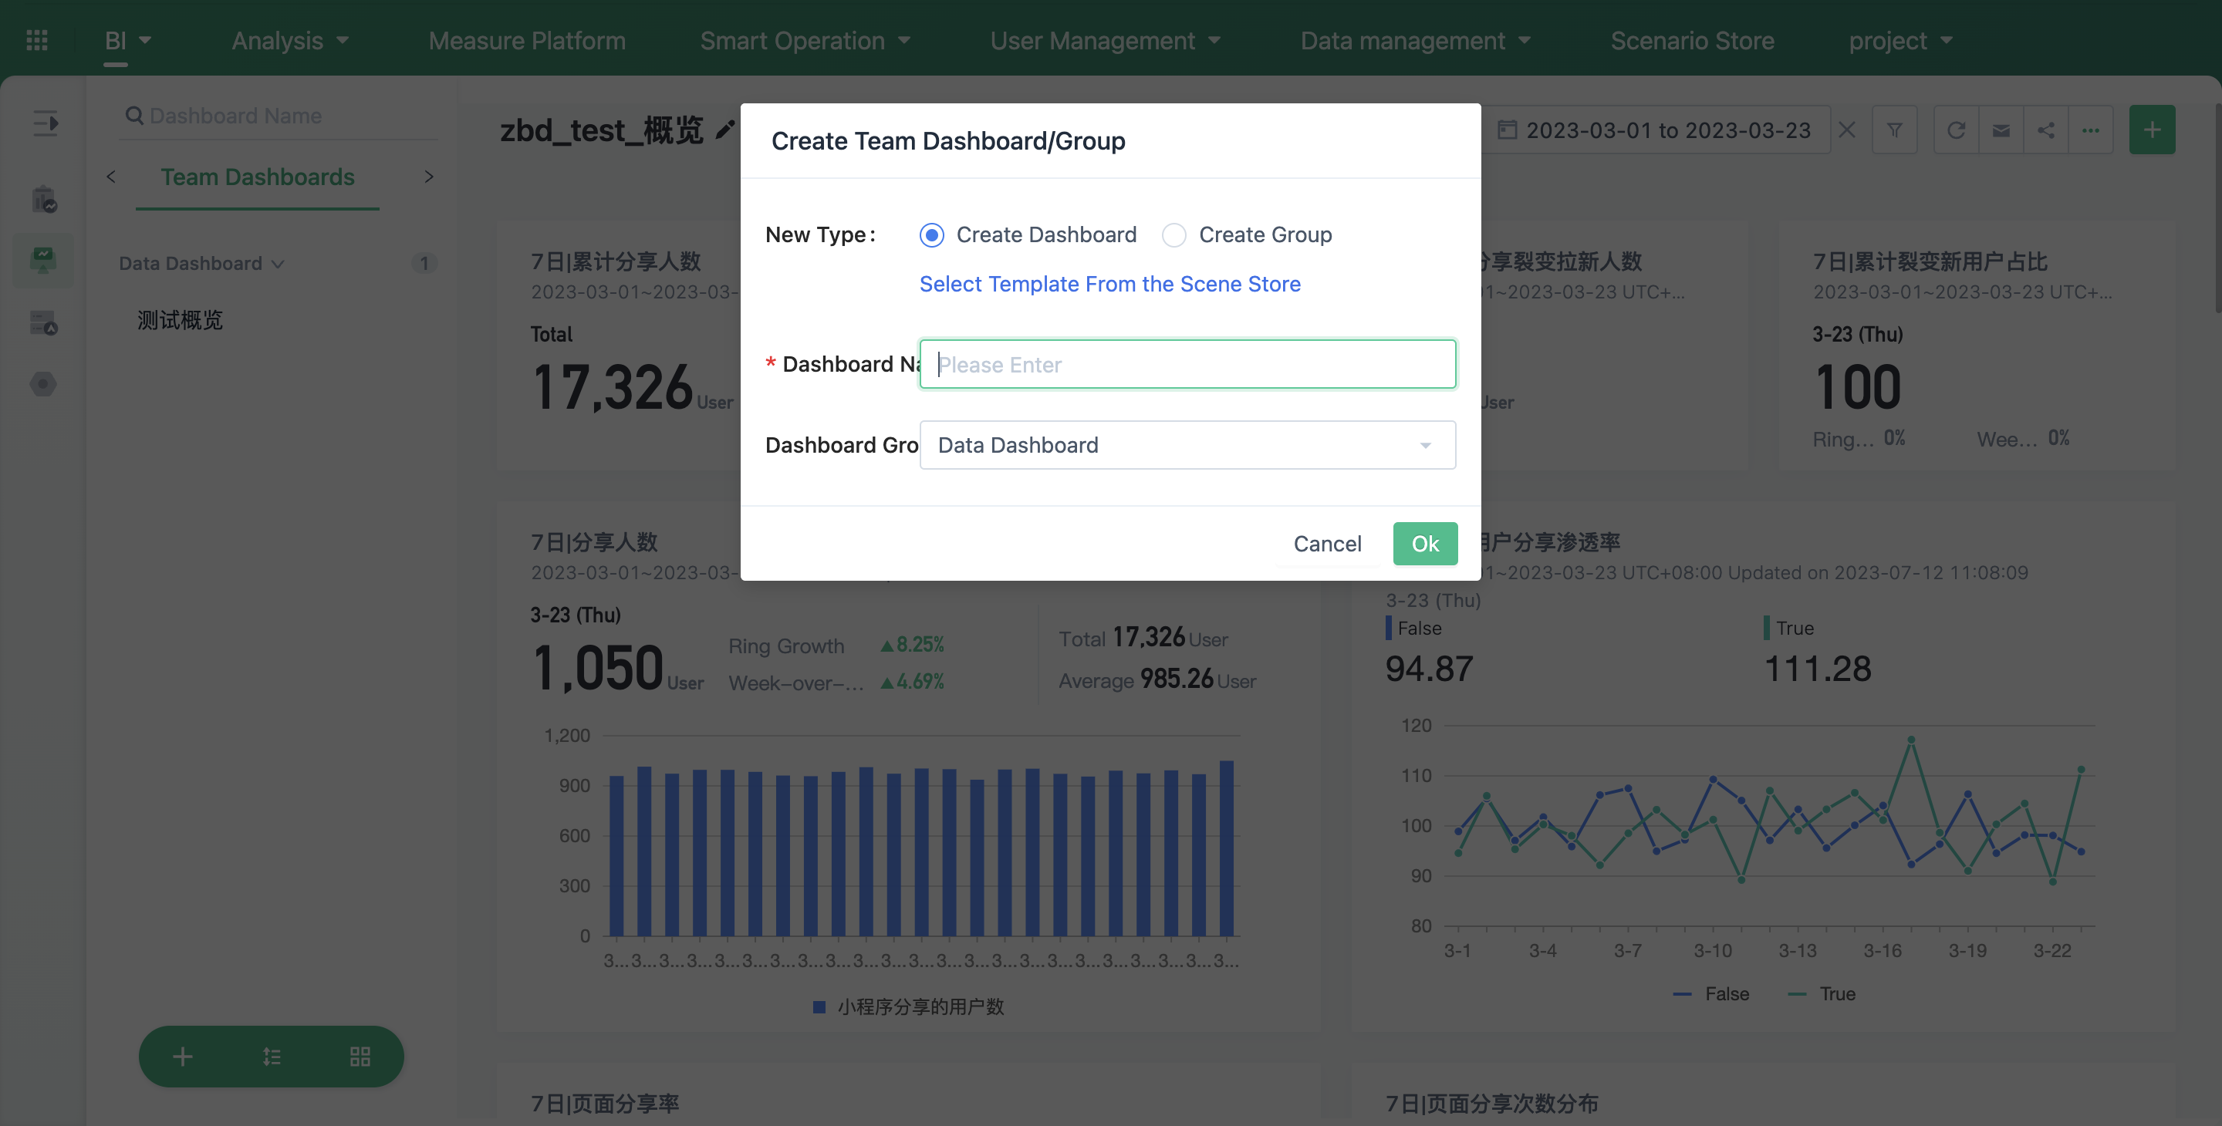The width and height of the screenshot is (2222, 1126).
Task: Collapse the left sidebar panel
Action: (44, 123)
